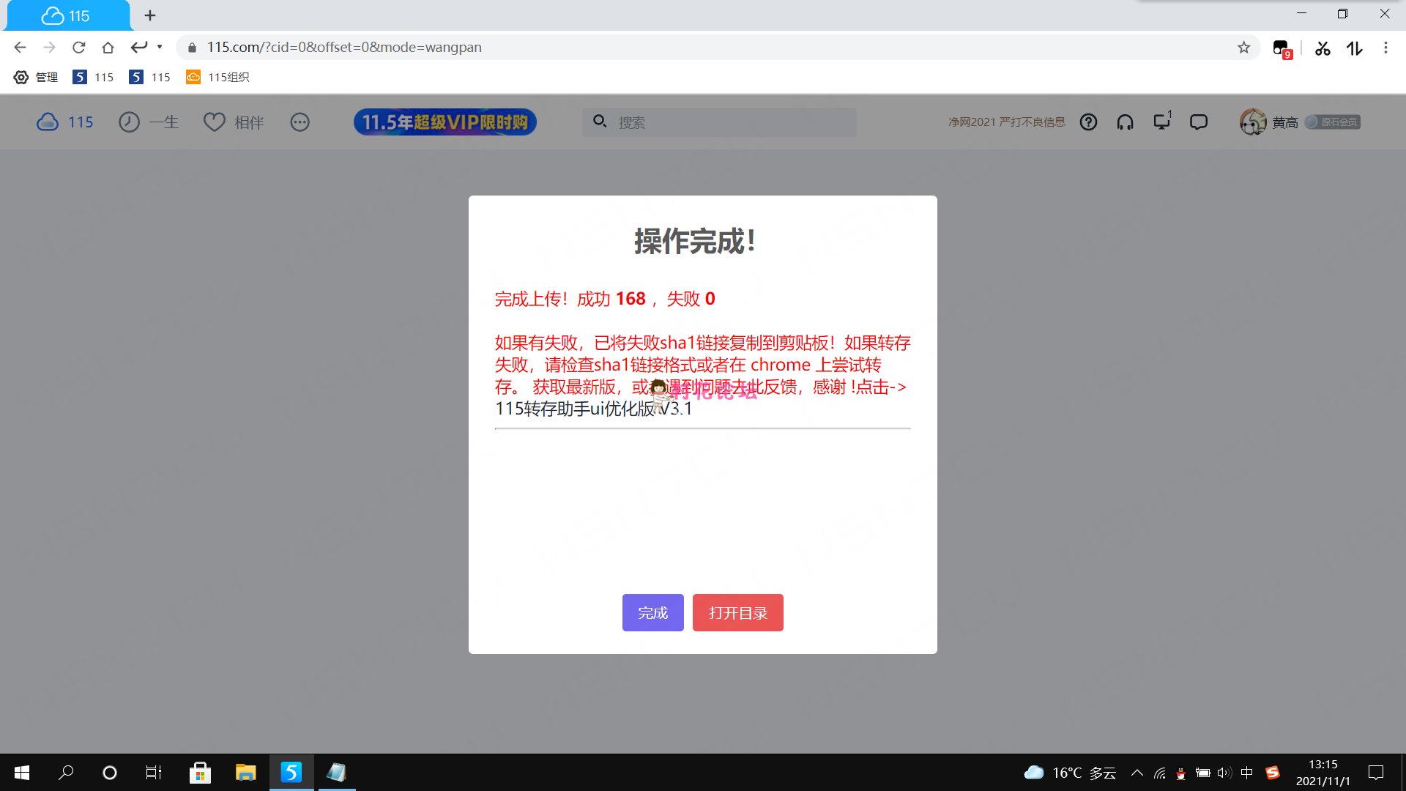Open the 115 cloud home logo

coord(65,122)
